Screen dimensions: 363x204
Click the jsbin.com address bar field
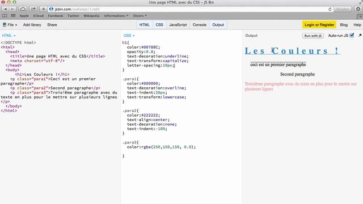click(190, 9)
